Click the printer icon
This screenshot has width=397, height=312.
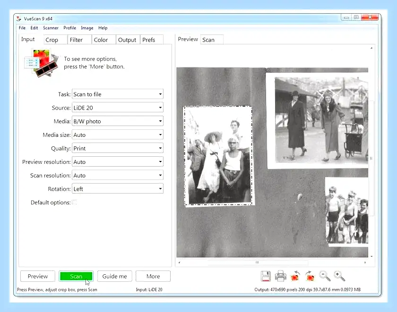tap(281, 276)
